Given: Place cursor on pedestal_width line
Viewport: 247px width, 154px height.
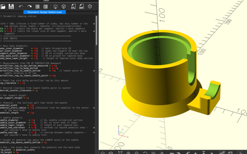Looking at the screenshot, I should tap(17, 105).
